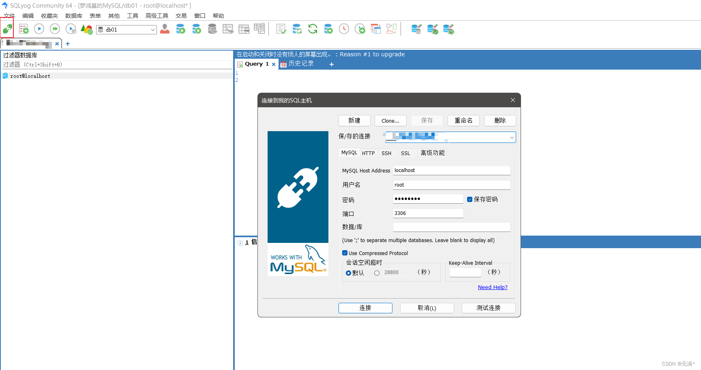Switch to the 历史记录 tab

click(x=297, y=64)
